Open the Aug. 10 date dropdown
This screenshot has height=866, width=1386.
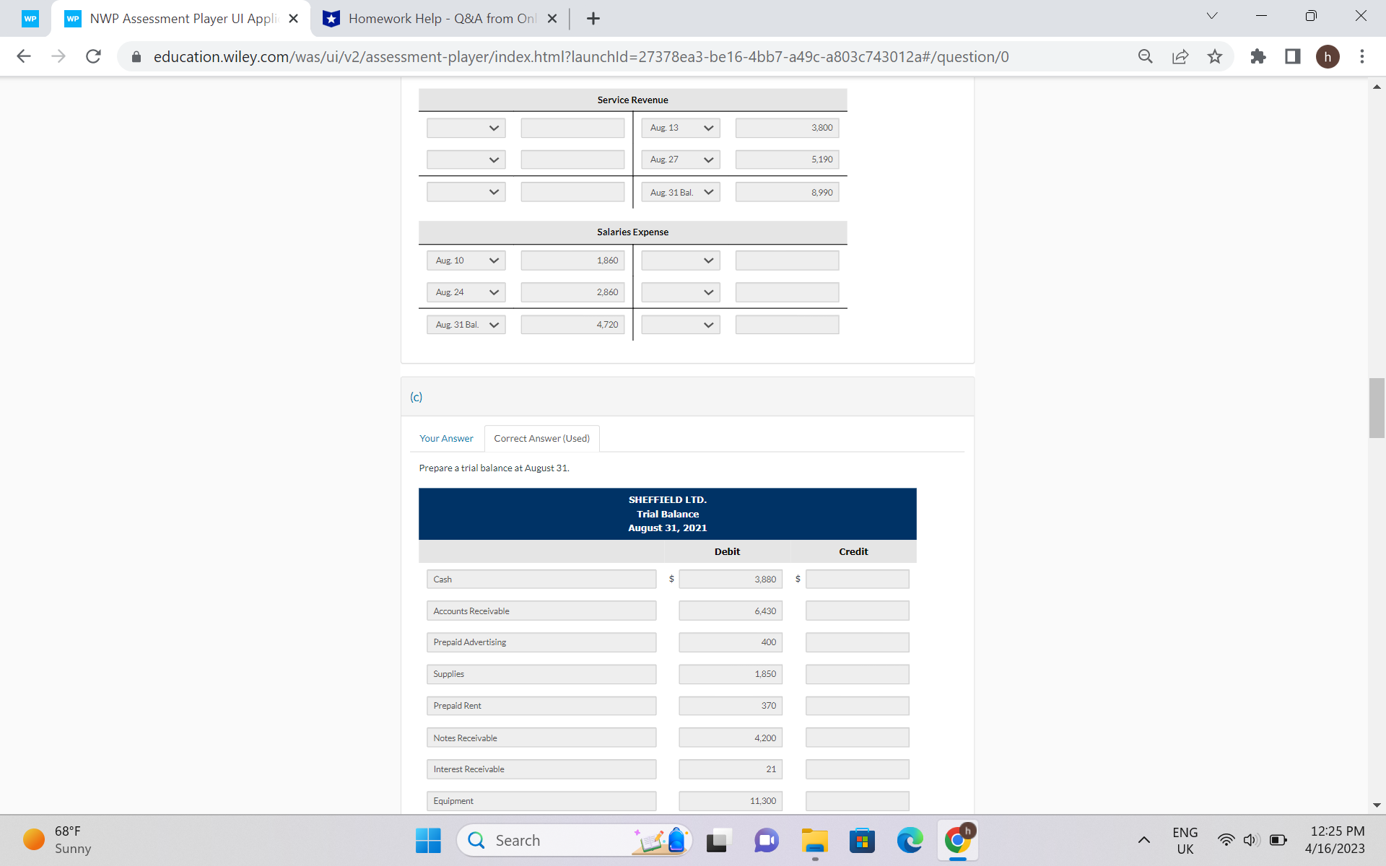point(466,261)
